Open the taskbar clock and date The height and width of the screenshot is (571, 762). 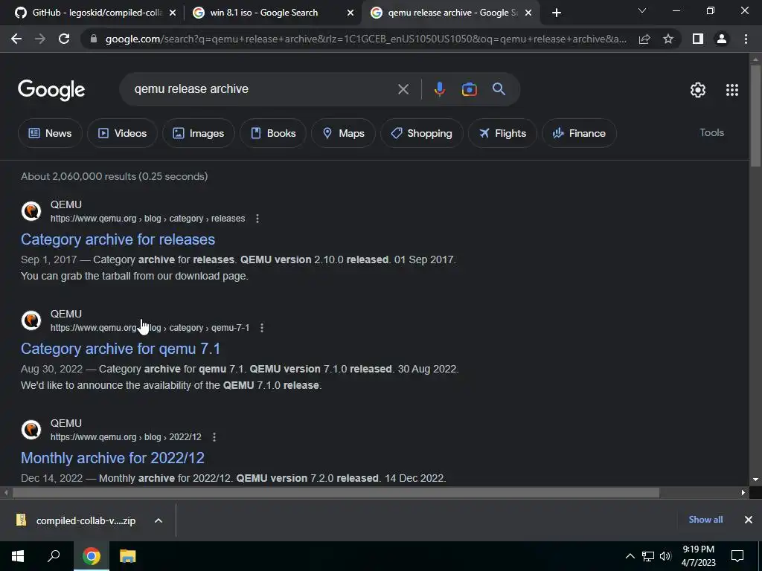click(698, 556)
